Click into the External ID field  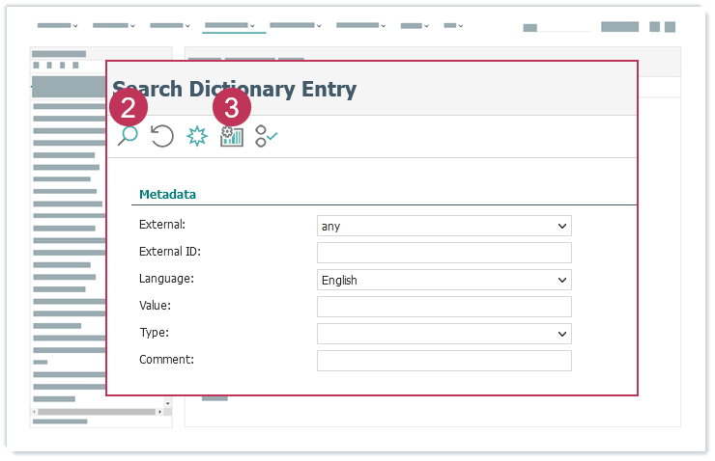(x=443, y=253)
